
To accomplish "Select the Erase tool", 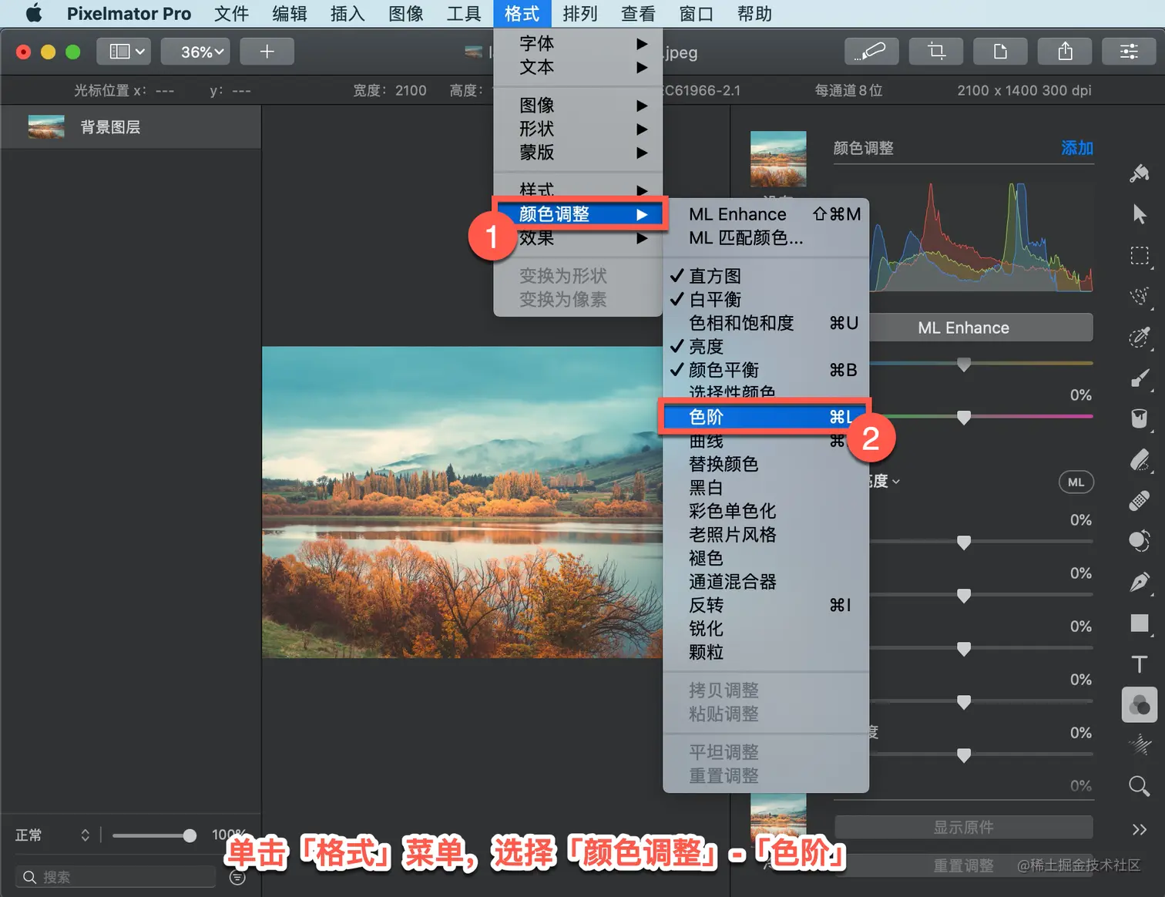I will pyautogui.click(x=1140, y=460).
